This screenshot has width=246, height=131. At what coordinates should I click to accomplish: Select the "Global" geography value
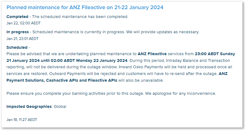point(60,107)
